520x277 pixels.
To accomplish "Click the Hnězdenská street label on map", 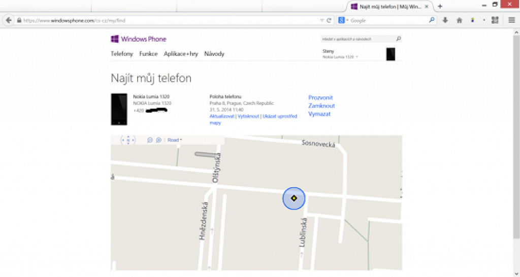I will coord(204,221).
